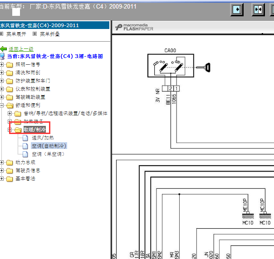274x259 pixels.
Task: Click the folder icon of 仪表和控制装置
Action: tap(10, 89)
